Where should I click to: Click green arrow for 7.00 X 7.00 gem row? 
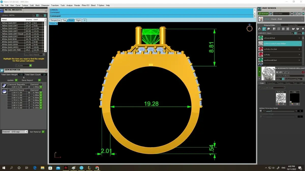[41, 95]
